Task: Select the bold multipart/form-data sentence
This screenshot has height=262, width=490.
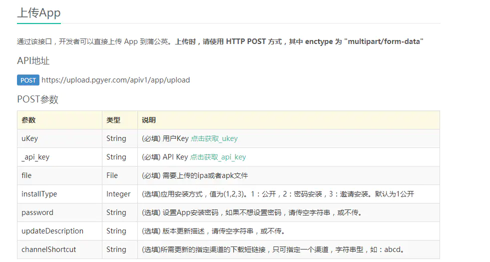Action: click(299, 41)
